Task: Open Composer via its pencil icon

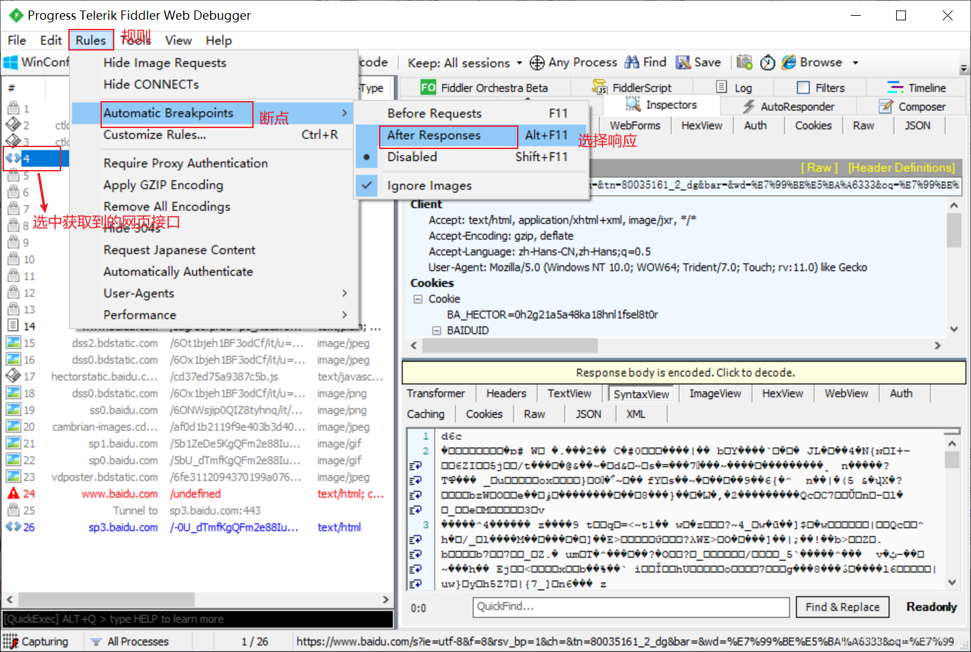Action: [886, 106]
